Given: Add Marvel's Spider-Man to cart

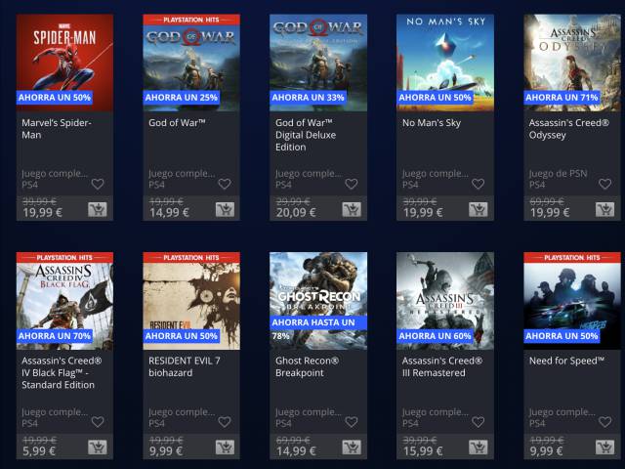Looking at the screenshot, I should click(x=98, y=209).
